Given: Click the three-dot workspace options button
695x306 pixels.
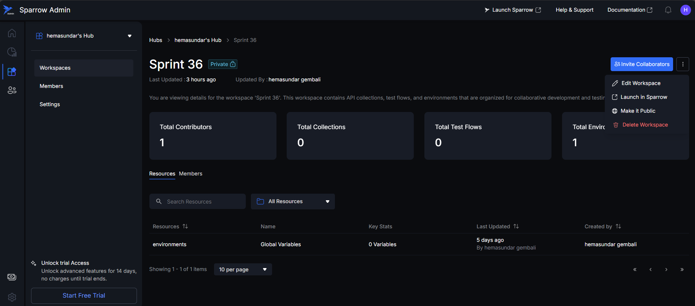Looking at the screenshot, I should point(683,64).
